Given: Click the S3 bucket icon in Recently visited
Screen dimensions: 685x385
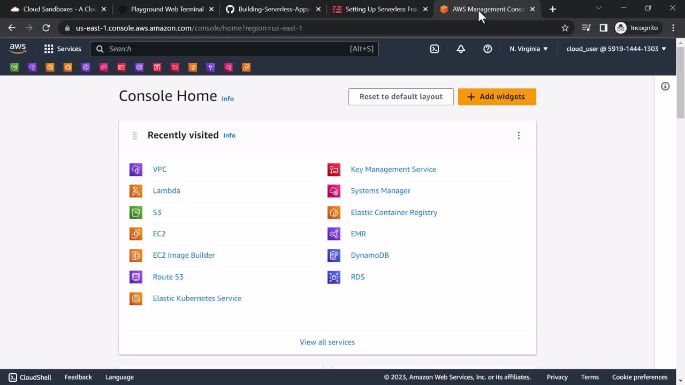Looking at the screenshot, I should [136, 212].
